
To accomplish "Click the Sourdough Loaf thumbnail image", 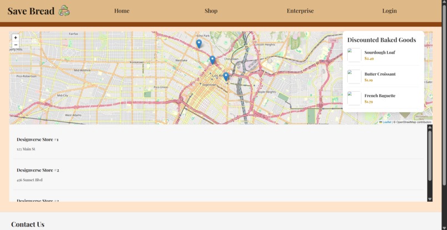I will 354,55.
